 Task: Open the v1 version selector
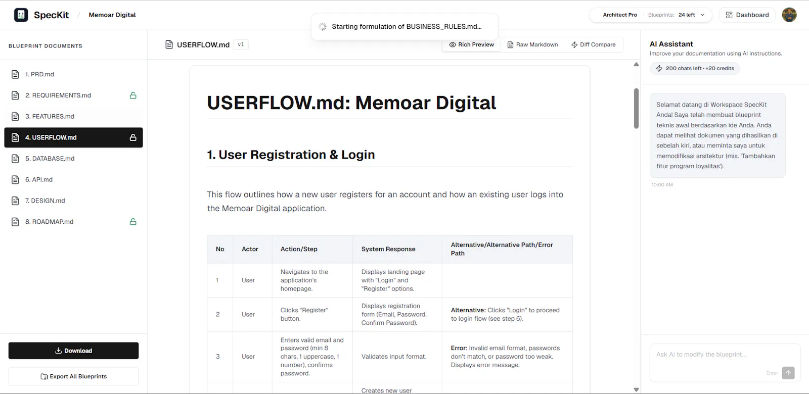point(241,44)
